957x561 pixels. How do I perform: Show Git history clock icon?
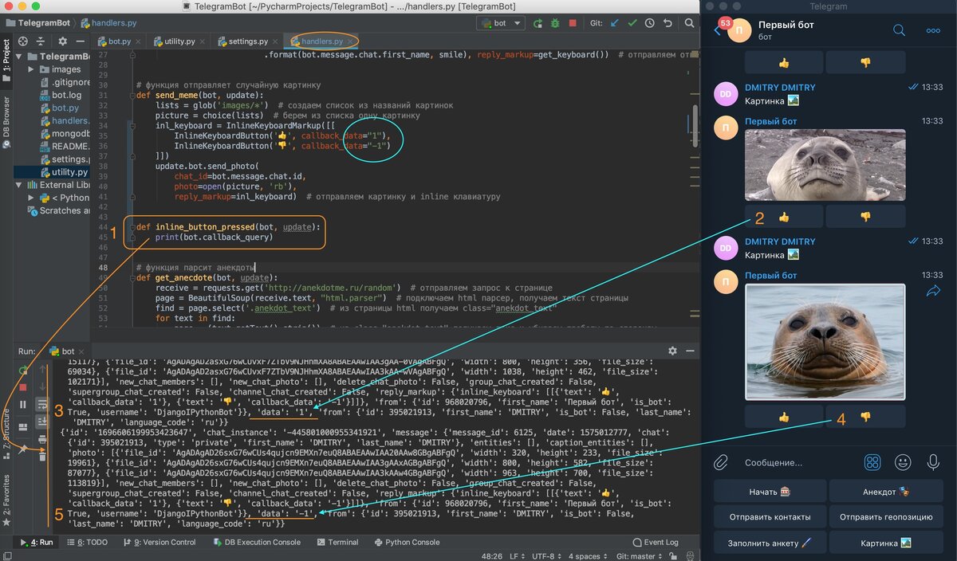650,23
